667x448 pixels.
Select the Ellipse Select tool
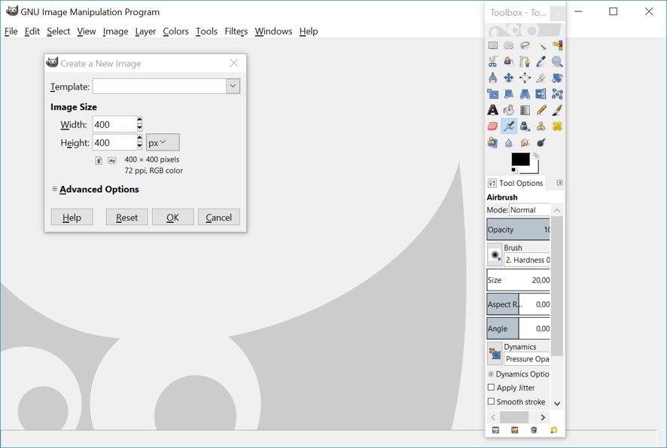click(509, 45)
